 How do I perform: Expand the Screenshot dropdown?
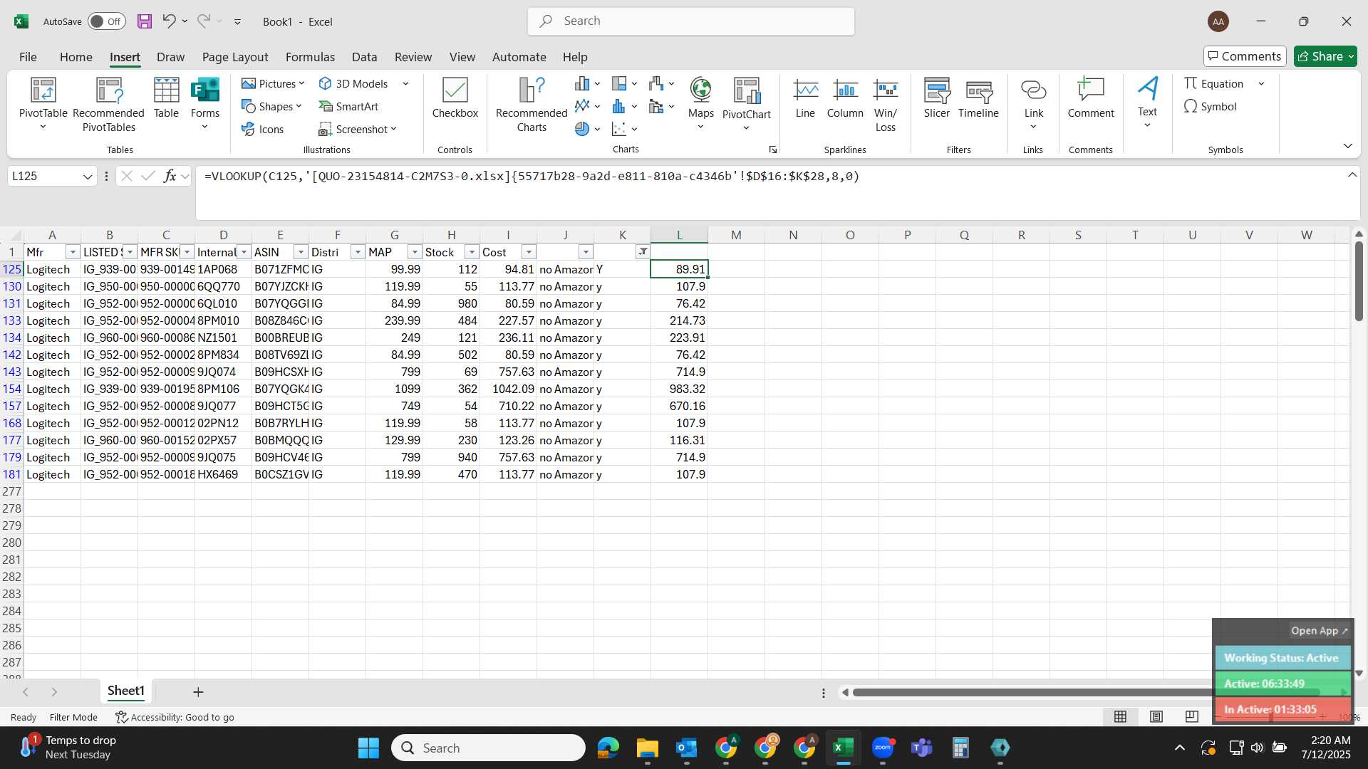click(393, 129)
